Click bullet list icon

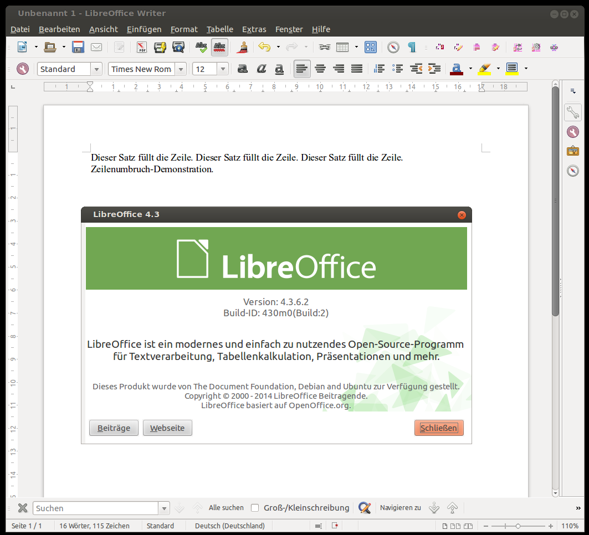click(x=397, y=69)
